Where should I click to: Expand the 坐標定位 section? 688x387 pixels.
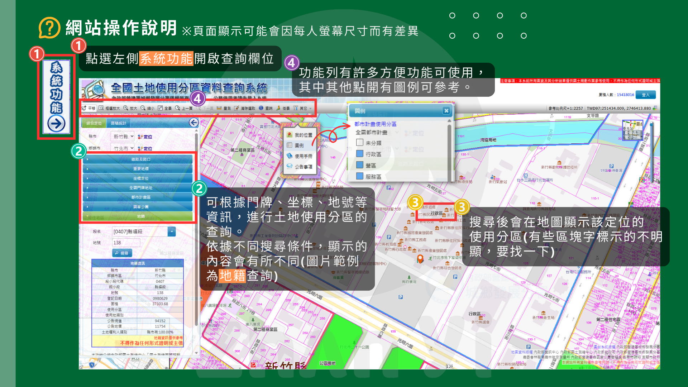(x=138, y=178)
